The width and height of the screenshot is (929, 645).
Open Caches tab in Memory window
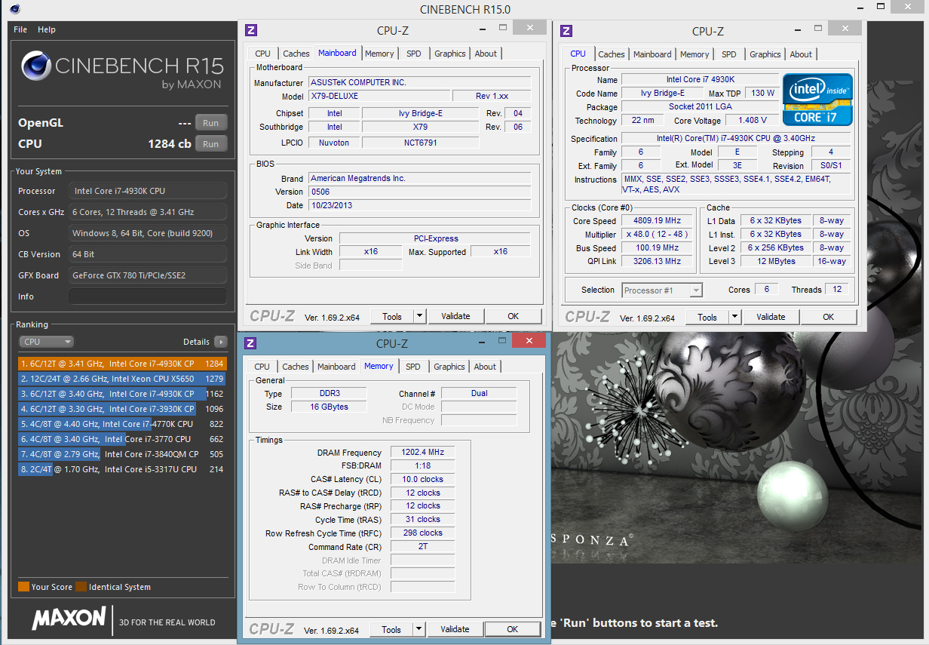coord(296,367)
